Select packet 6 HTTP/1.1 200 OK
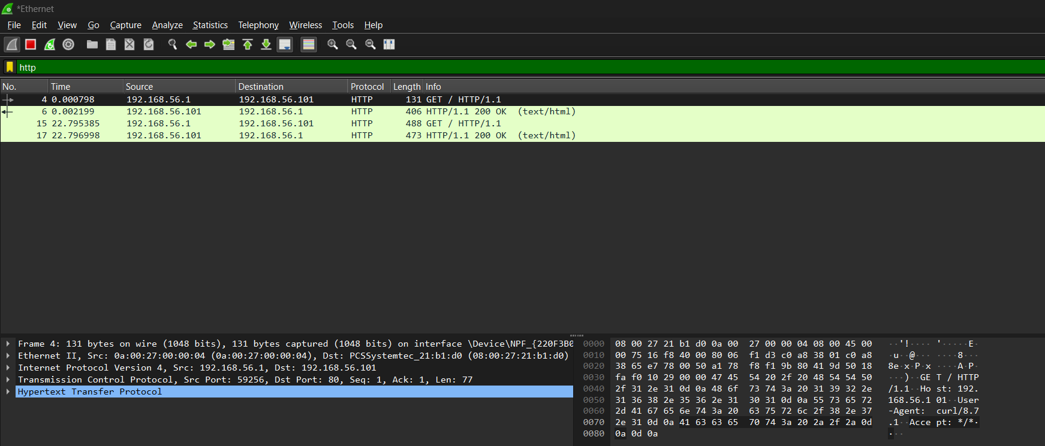1045x446 pixels. pyautogui.click(x=522, y=111)
